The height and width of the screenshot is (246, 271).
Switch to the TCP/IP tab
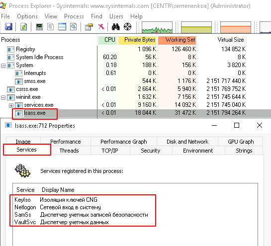[x=110, y=151]
